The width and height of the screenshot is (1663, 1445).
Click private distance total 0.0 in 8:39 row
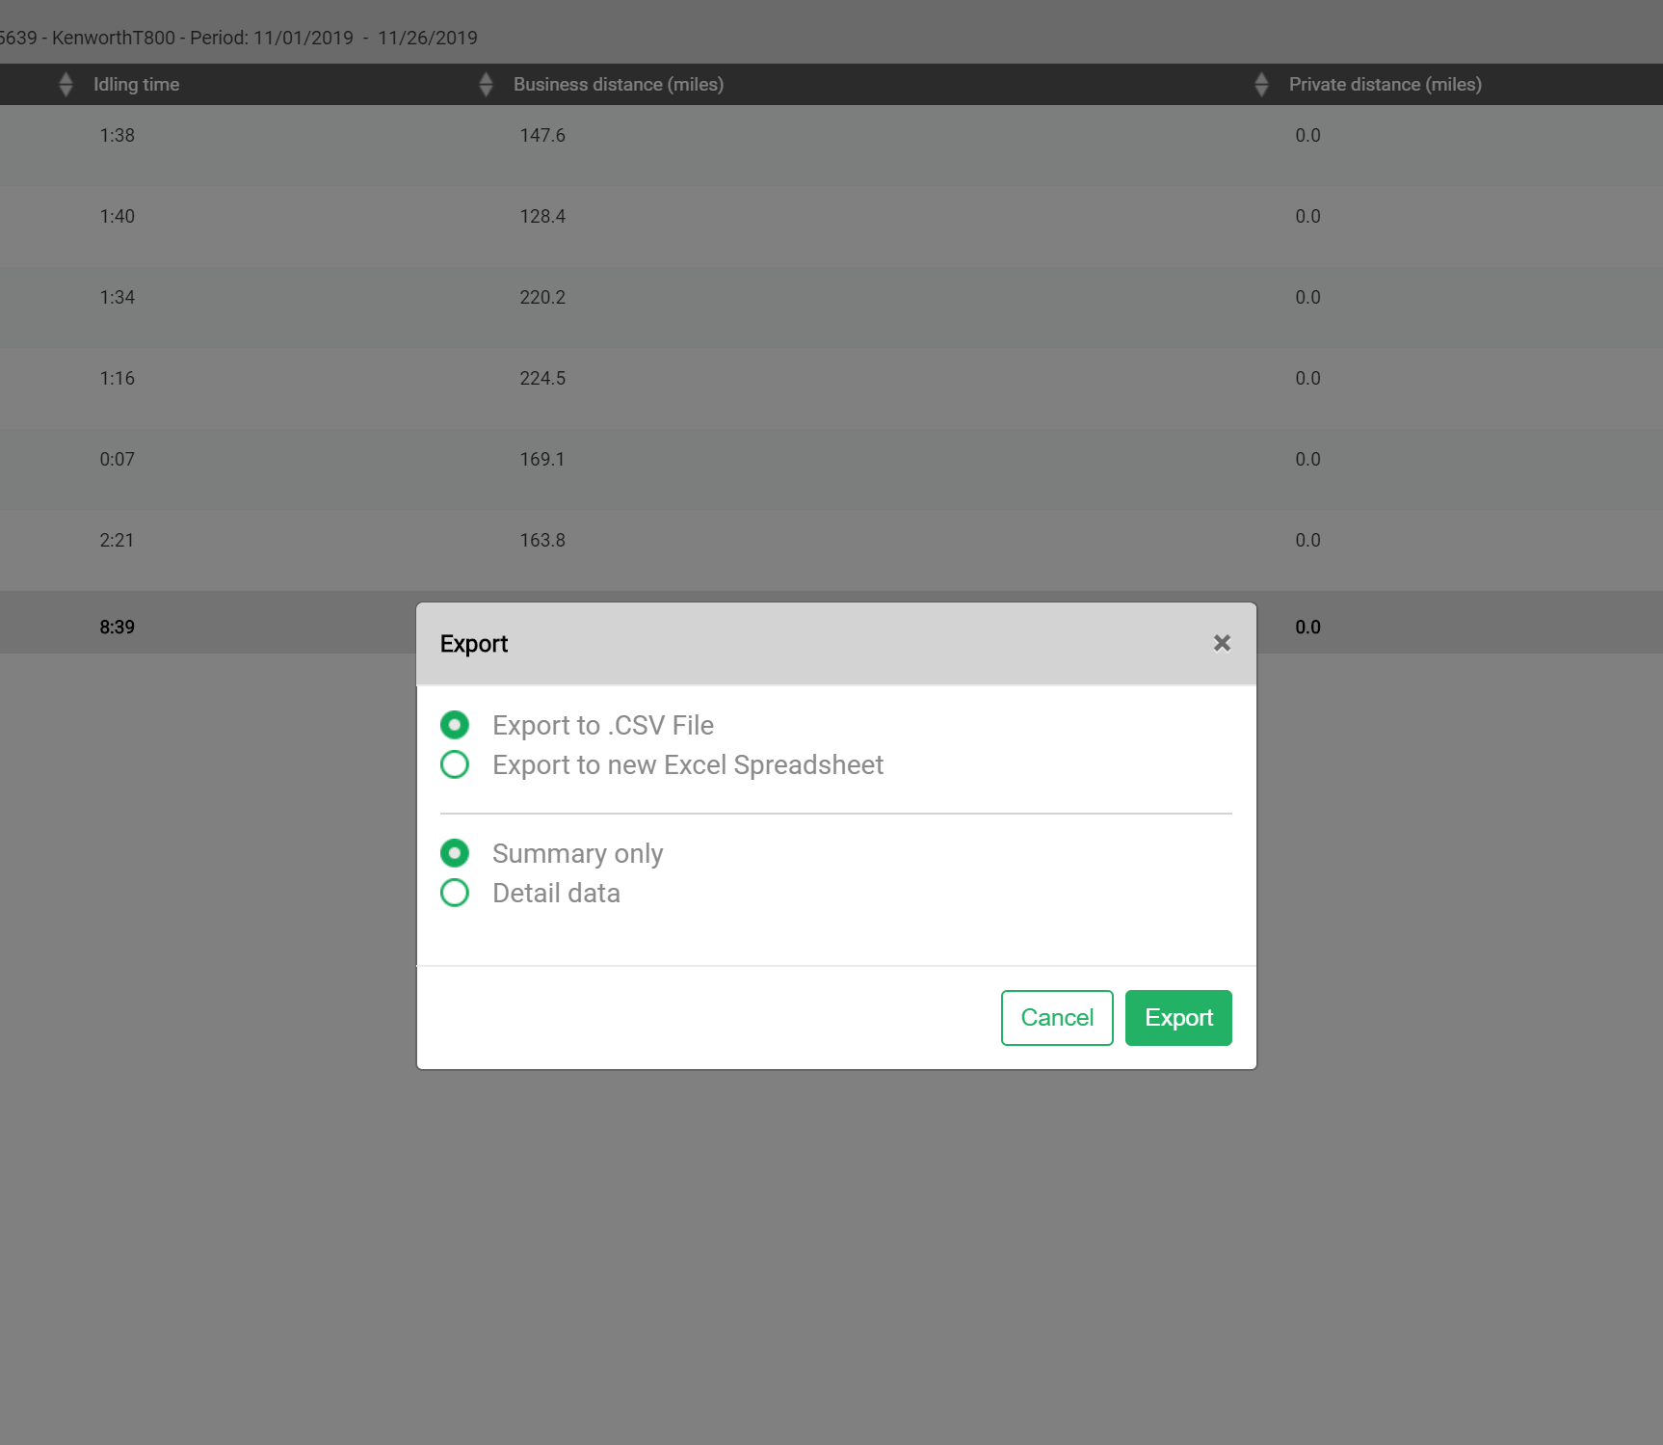(x=1307, y=628)
